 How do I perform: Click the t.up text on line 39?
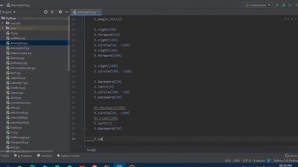(x=98, y=139)
